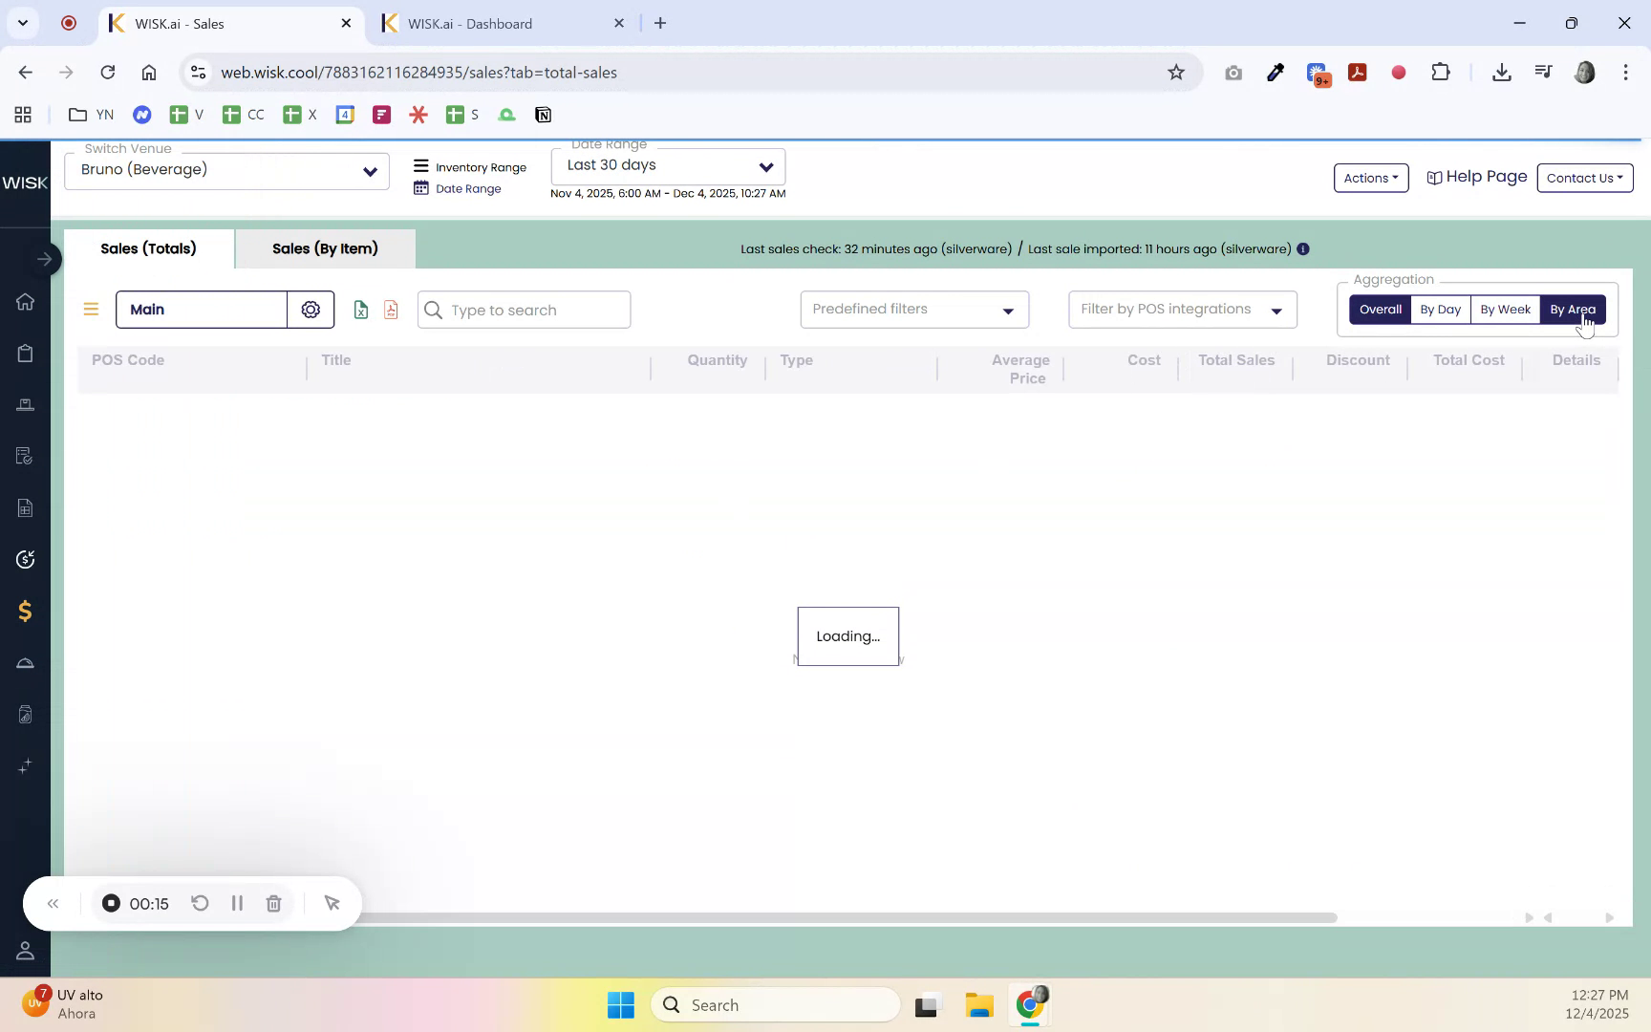Click the yellow hamburger menu icon
This screenshot has width=1651, height=1032.
(91, 309)
